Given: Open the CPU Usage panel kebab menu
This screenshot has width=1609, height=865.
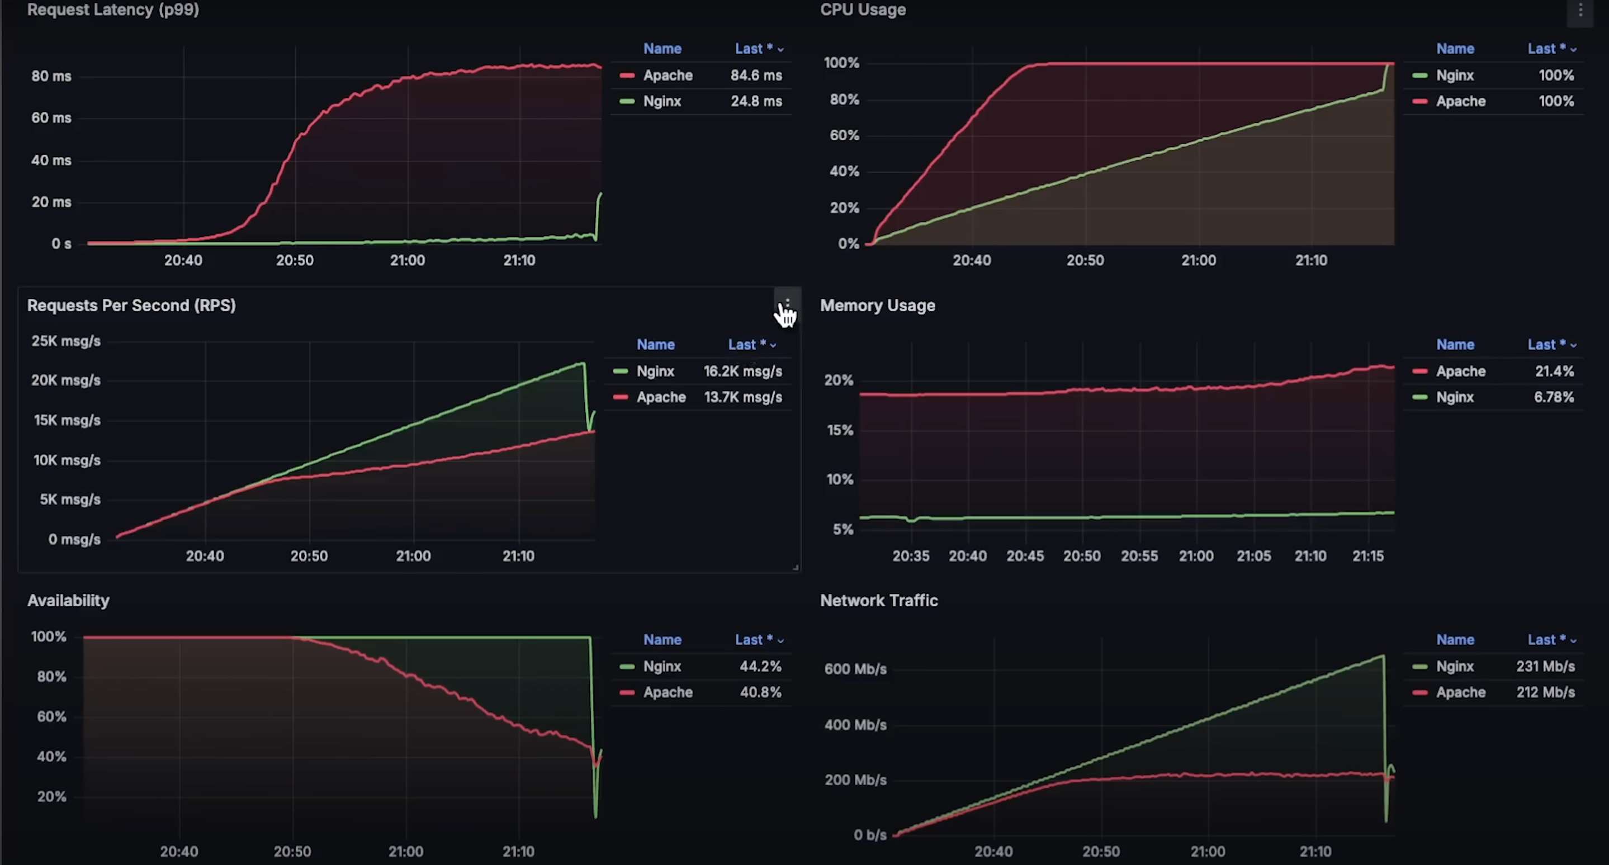Looking at the screenshot, I should (x=1580, y=11).
